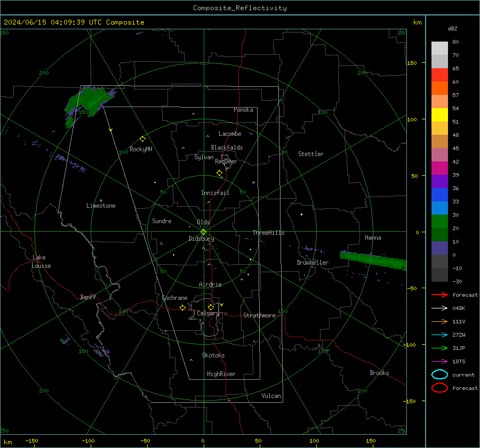
Task: Click the -150 tick on bottom km axis
Action: 31,441
